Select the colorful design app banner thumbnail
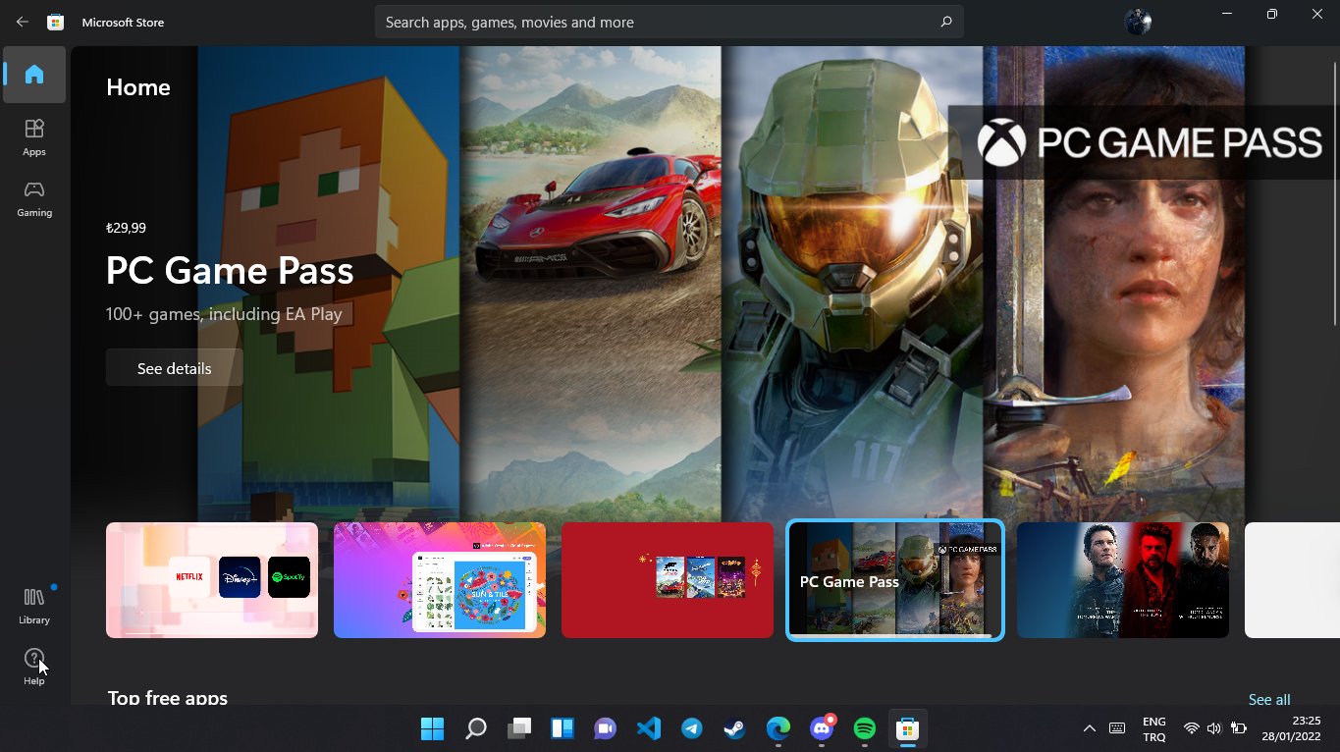 pyautogui.click(x=440, y=580)
